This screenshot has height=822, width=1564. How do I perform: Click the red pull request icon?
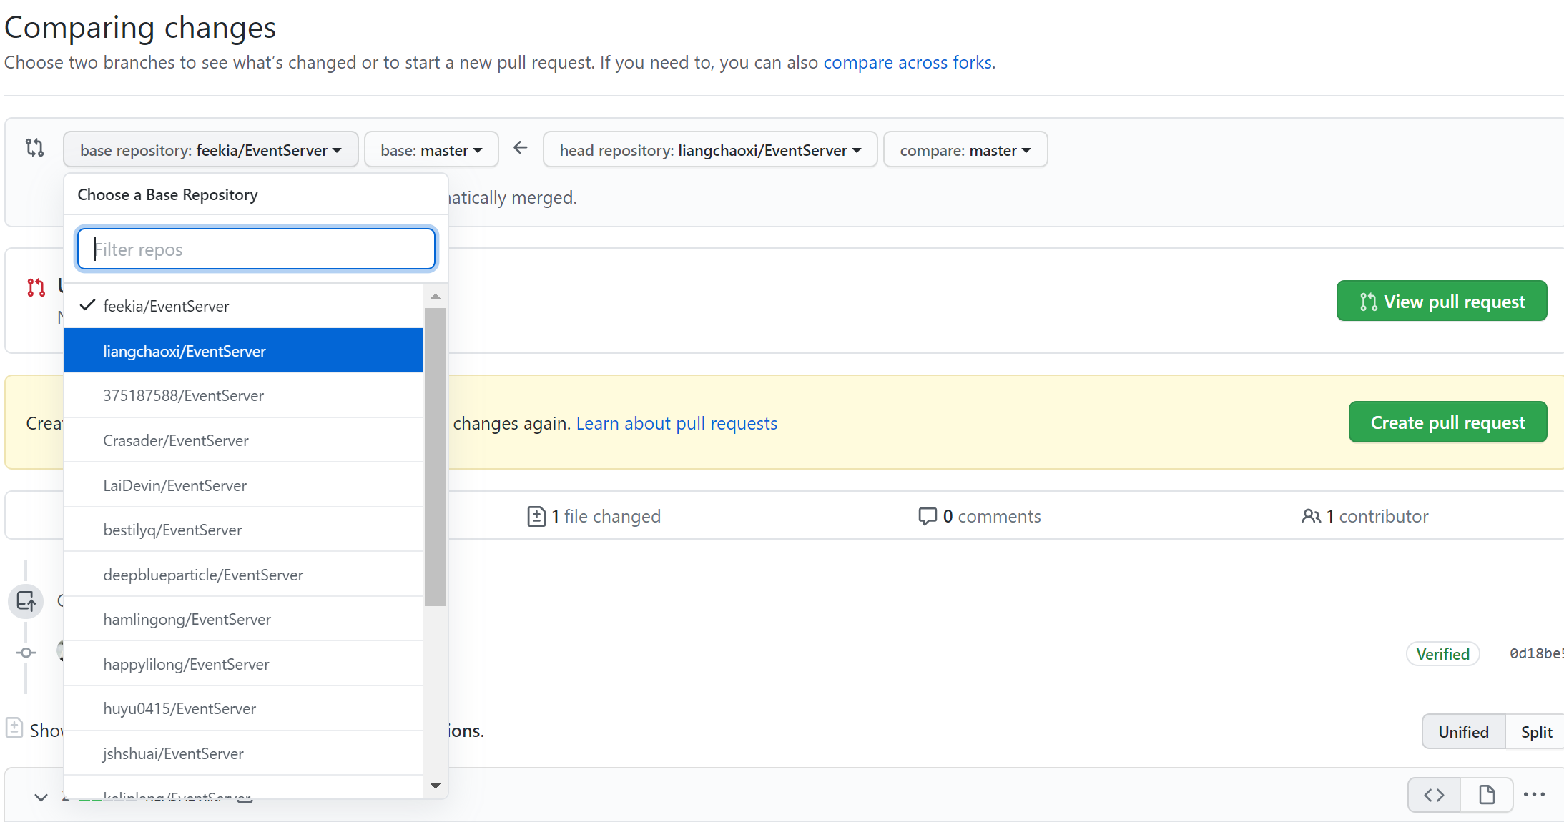pos(36,287)
